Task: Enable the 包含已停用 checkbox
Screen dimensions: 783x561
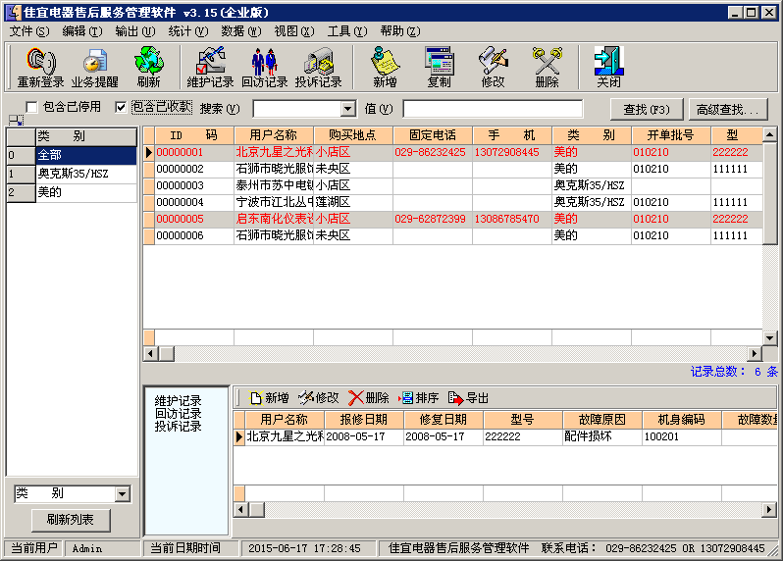Action: 32,107
